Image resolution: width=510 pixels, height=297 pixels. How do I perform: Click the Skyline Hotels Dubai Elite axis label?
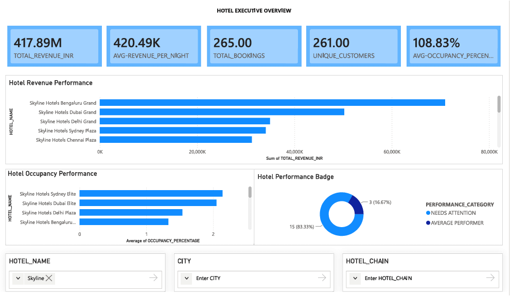point(49,203)
